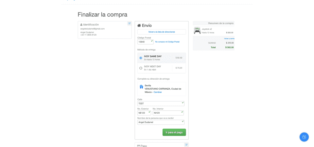Click the Sevilla address text
Screen dimensions: 314x147
tap(148, 86)
